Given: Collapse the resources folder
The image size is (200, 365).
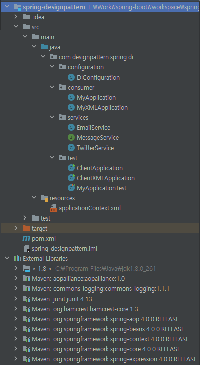Looking at the screenshot, I should [x=34, y=198].
